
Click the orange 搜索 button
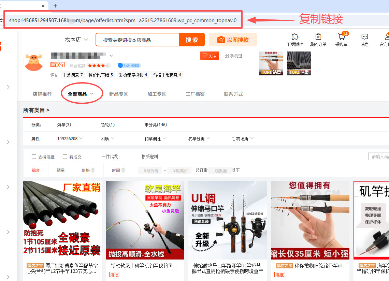pos(191,40)
